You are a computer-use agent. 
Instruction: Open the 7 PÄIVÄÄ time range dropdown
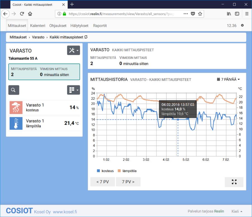click(228, 79)
